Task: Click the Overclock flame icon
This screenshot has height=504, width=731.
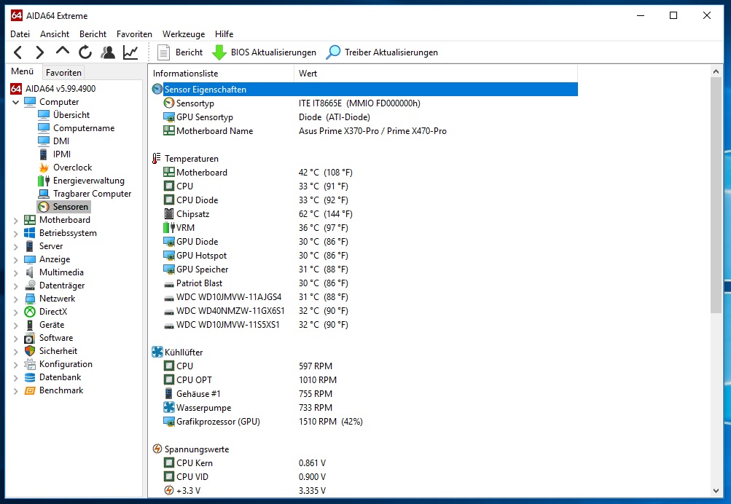Action: 44,168
